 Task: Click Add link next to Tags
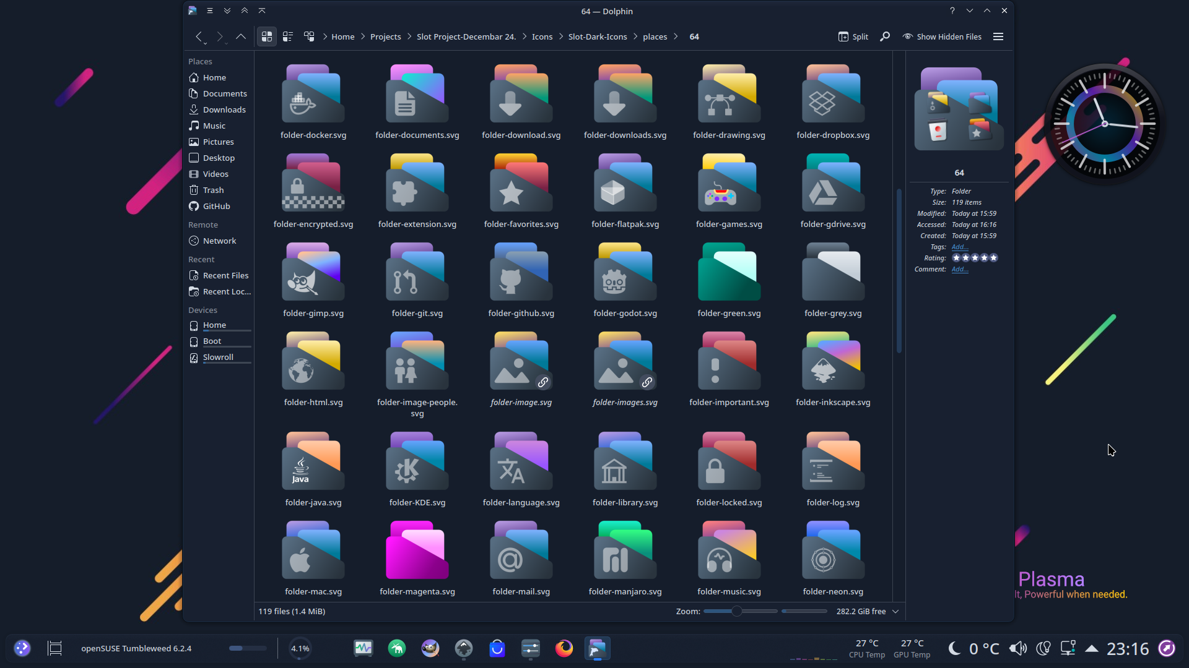click(x=960, y=247)
